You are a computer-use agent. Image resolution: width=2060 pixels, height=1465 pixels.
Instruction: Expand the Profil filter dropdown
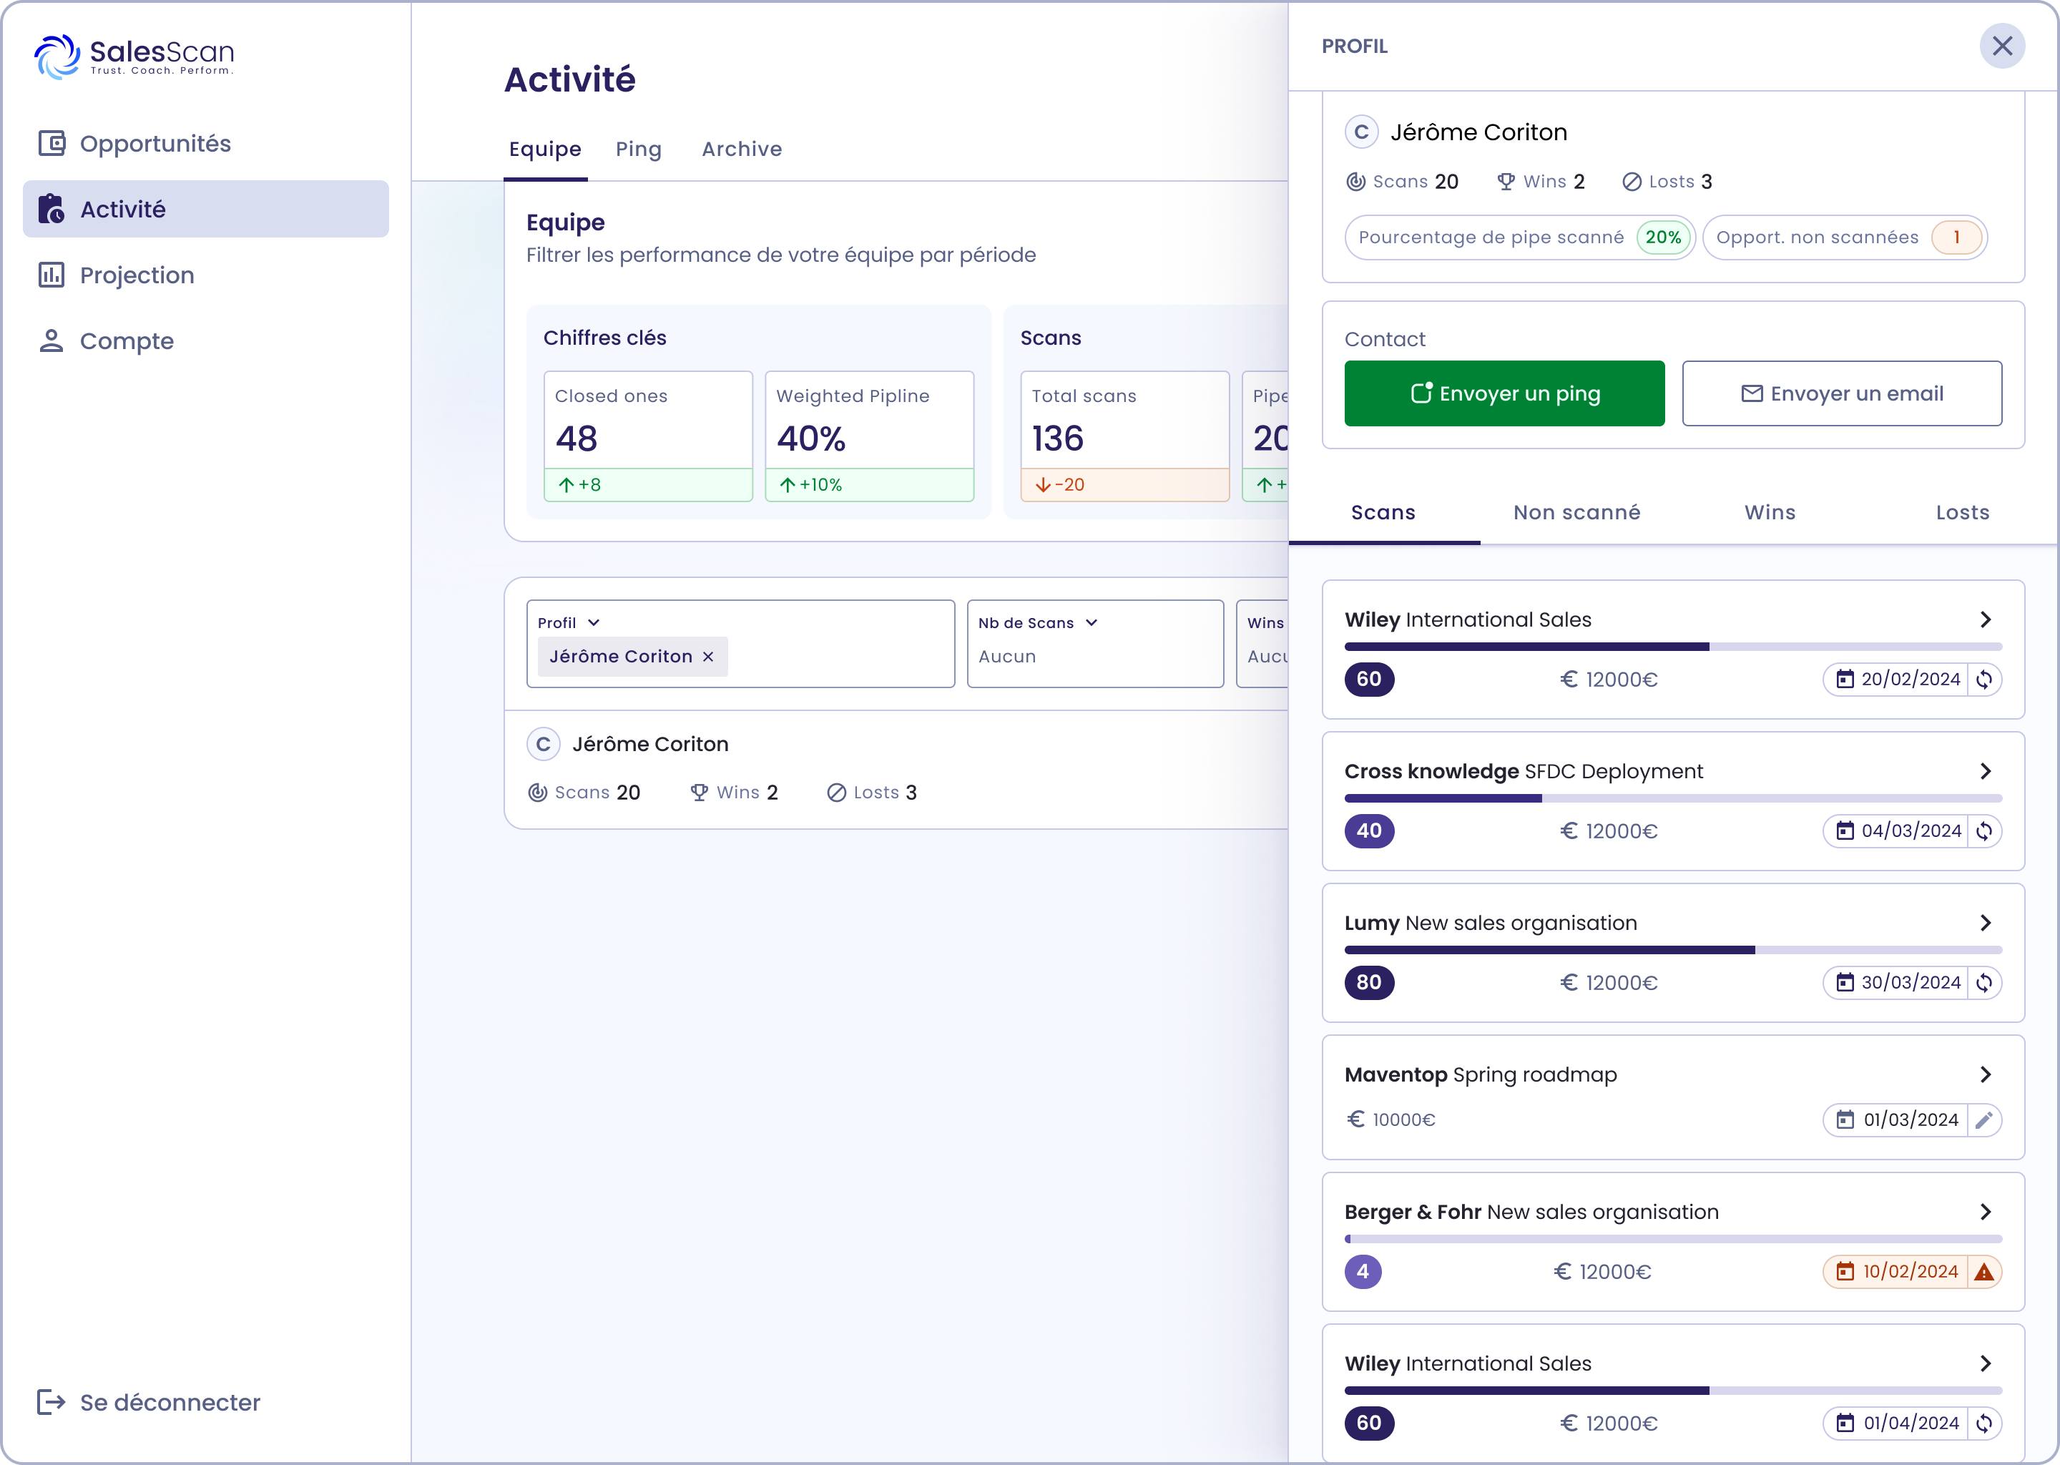(594, 622)
